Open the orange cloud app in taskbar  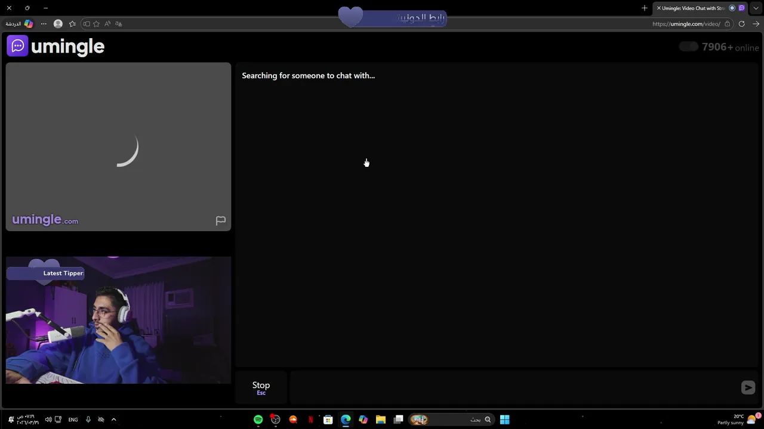point(293,419)
